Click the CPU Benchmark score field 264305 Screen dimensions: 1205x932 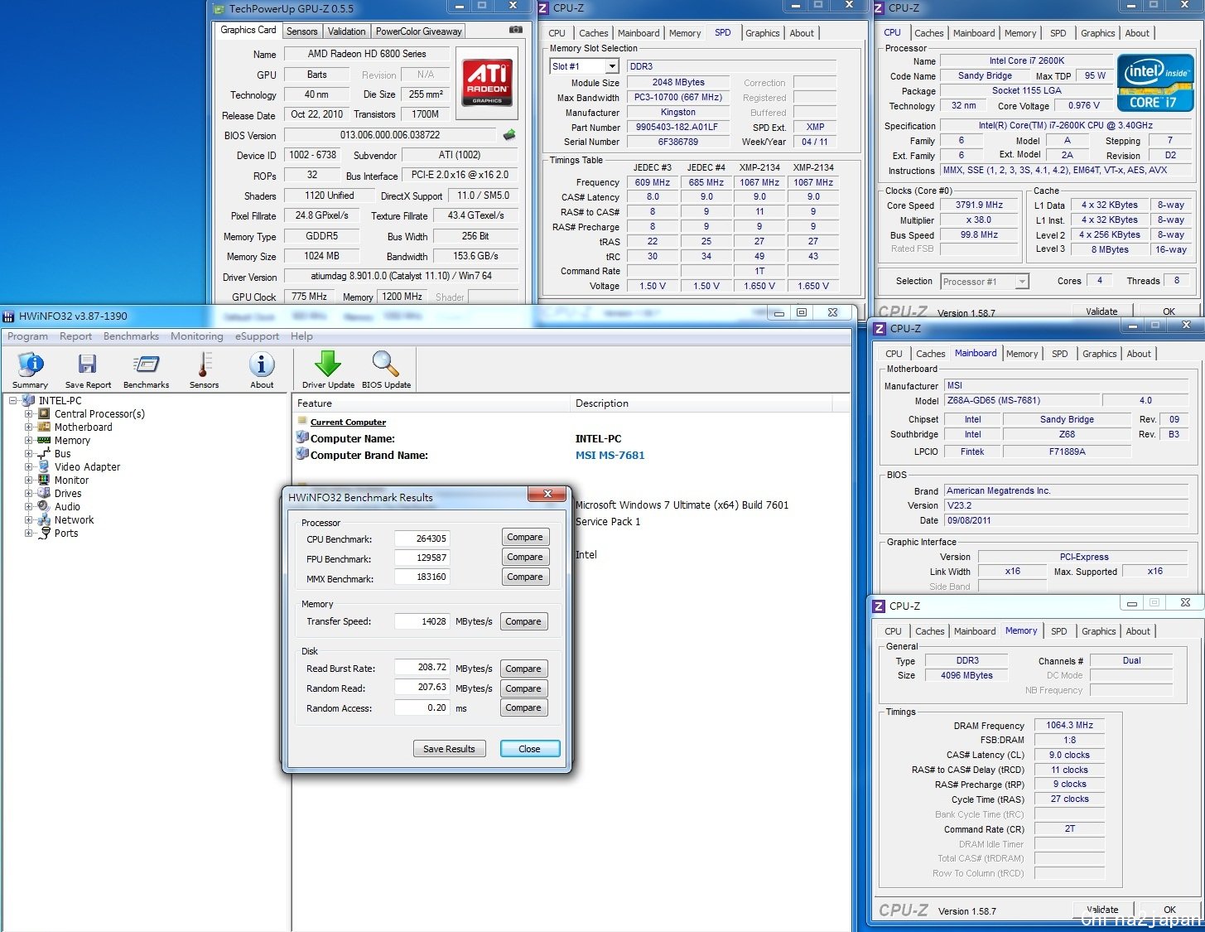422,538
